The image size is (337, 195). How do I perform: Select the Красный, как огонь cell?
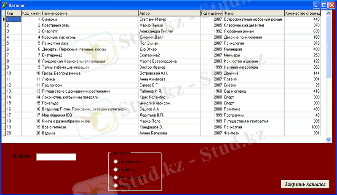pyautogui.click(x=90, y=37)
